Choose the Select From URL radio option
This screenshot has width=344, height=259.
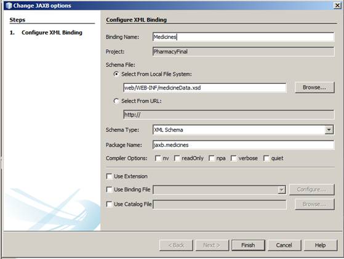coord(116,101)
